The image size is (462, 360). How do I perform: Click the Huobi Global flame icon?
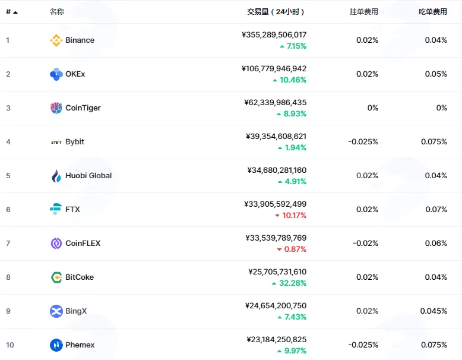coord(56,176)
